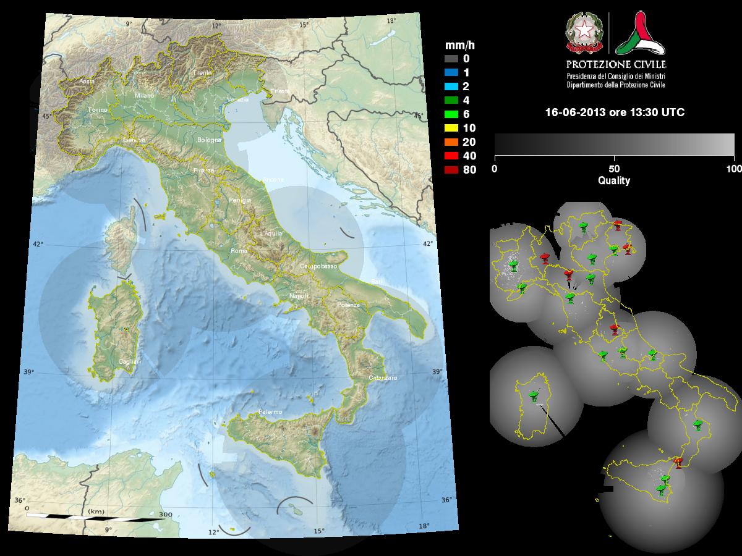742x556 pixels.
Task: Click the Cagliari city label
Action: pos(129,361)
